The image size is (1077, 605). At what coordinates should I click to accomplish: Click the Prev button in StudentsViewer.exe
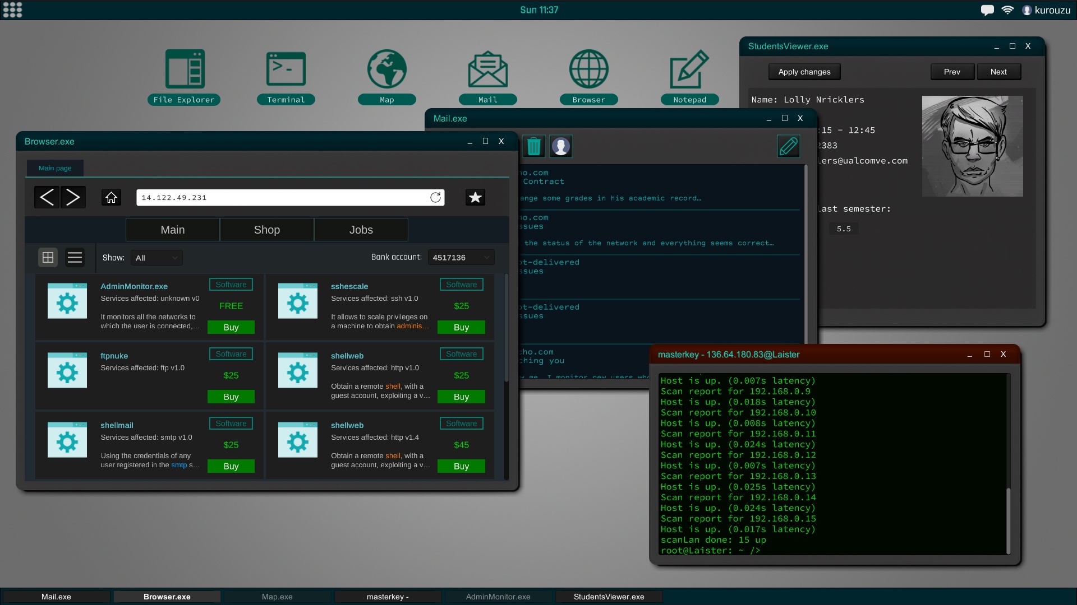pos(952,72)
